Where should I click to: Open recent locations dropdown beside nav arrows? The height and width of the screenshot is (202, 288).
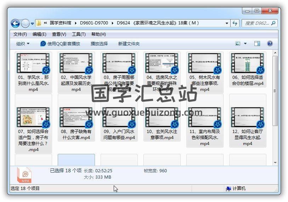tap(32, 23)
